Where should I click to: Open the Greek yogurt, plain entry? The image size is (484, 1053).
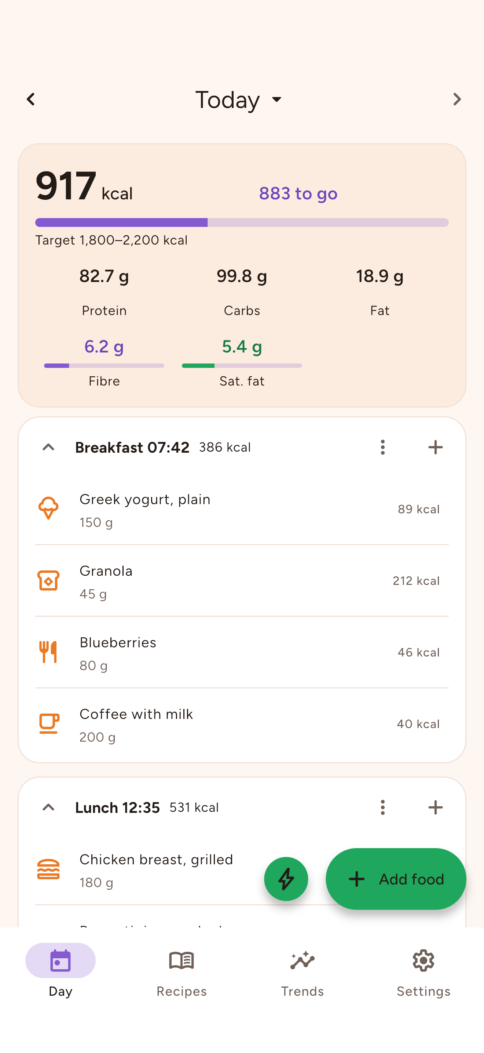tap(242, 509)
